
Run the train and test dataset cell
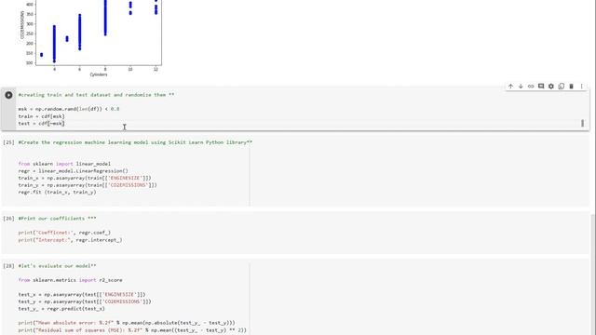8,95
